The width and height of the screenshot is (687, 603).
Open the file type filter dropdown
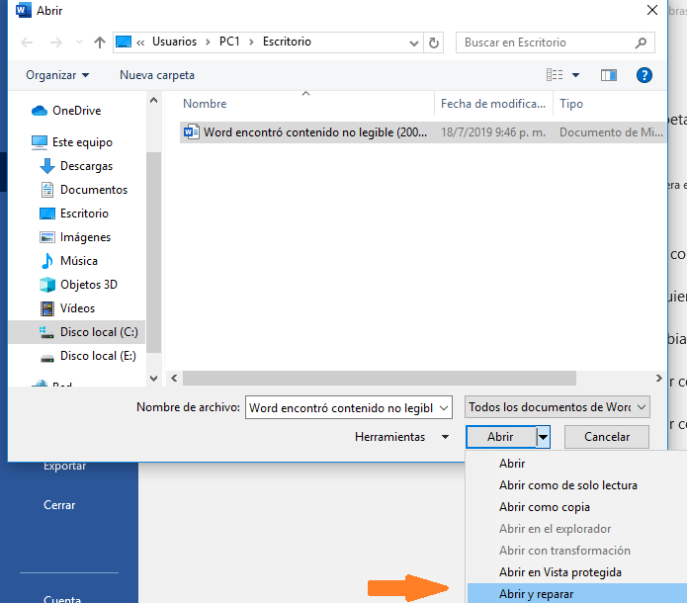558,407
